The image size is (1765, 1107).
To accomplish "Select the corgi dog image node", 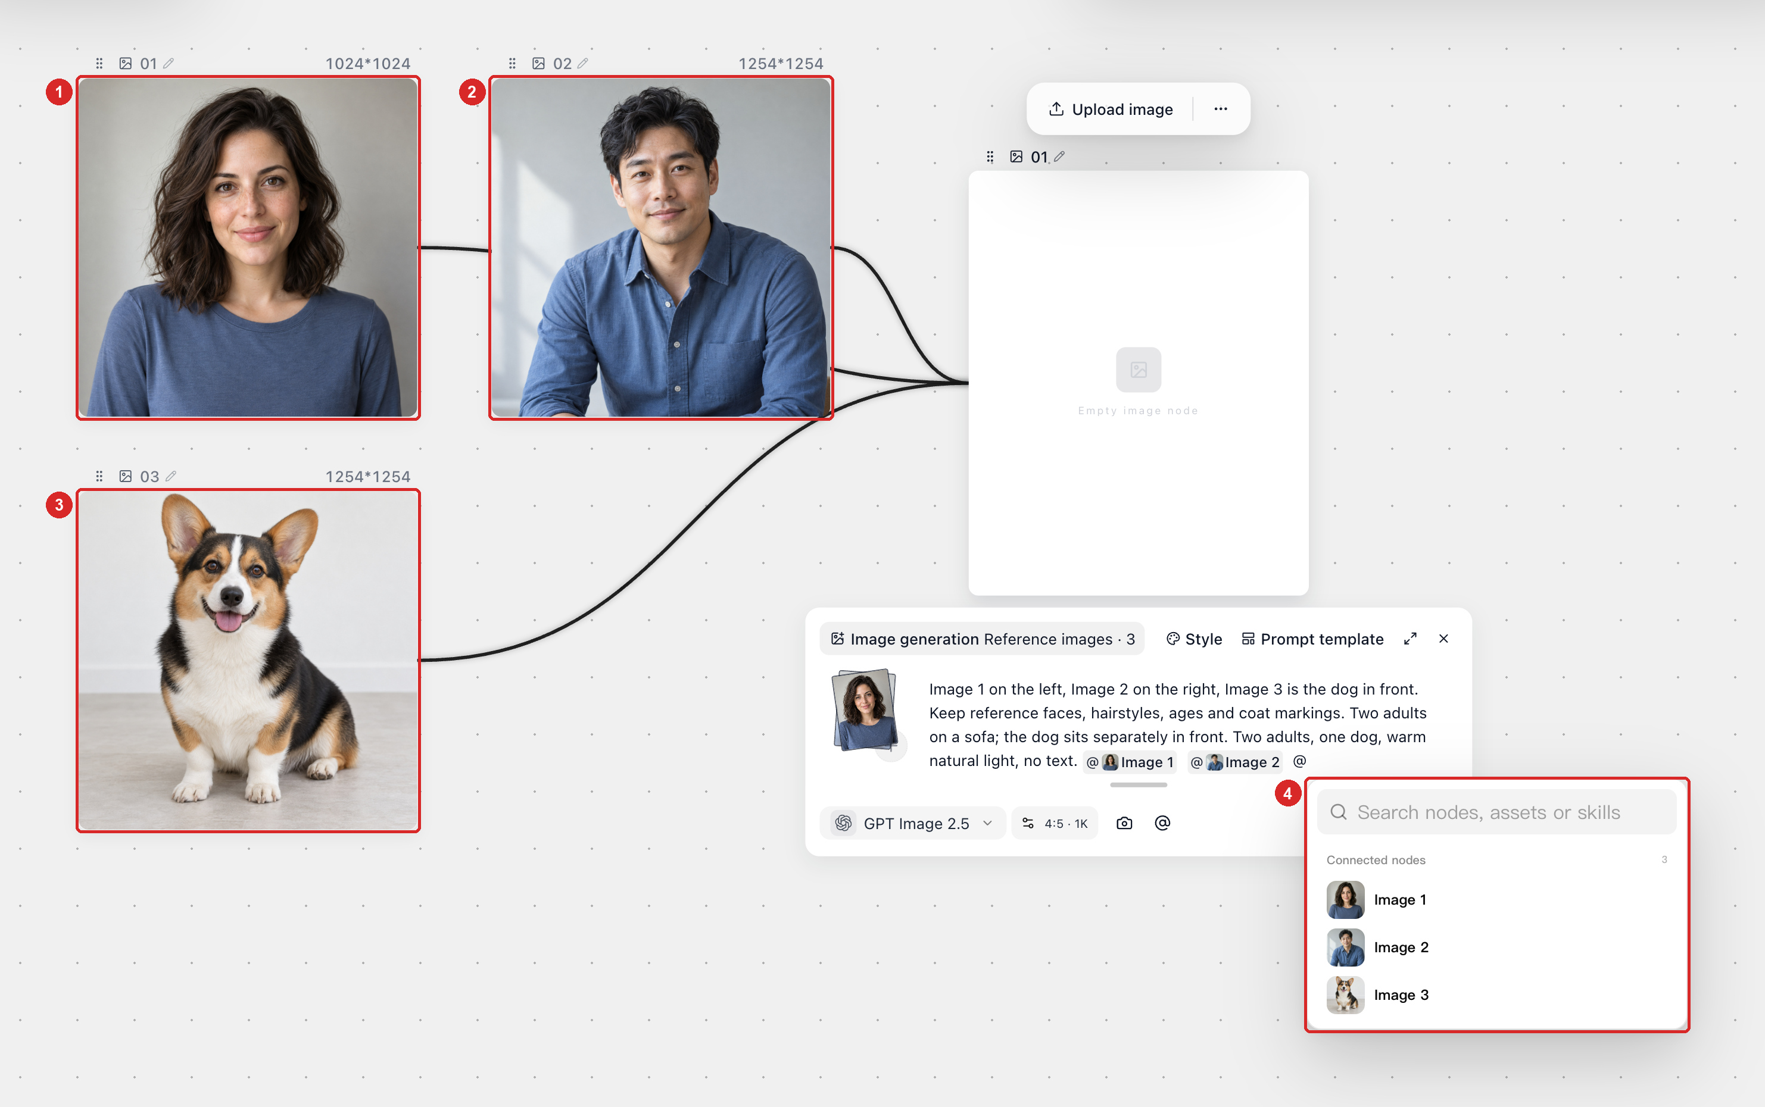I will (x=248, y=661).
